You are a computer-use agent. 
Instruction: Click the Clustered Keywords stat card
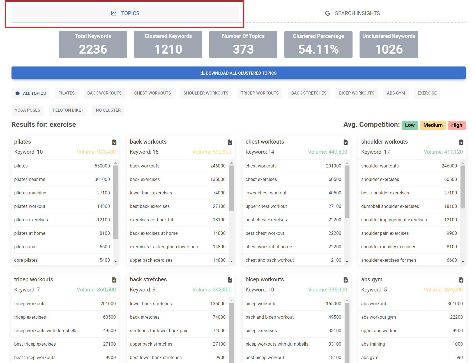(168, 44)
